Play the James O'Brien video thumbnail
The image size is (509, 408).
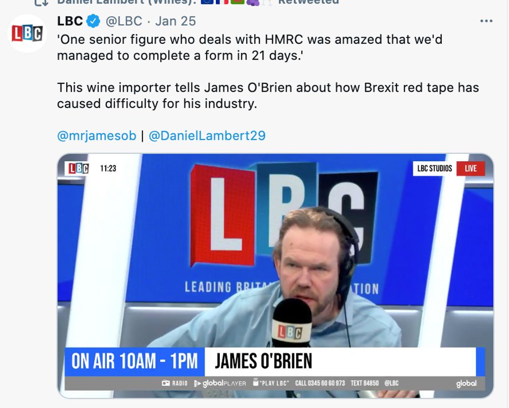point(275,276)
